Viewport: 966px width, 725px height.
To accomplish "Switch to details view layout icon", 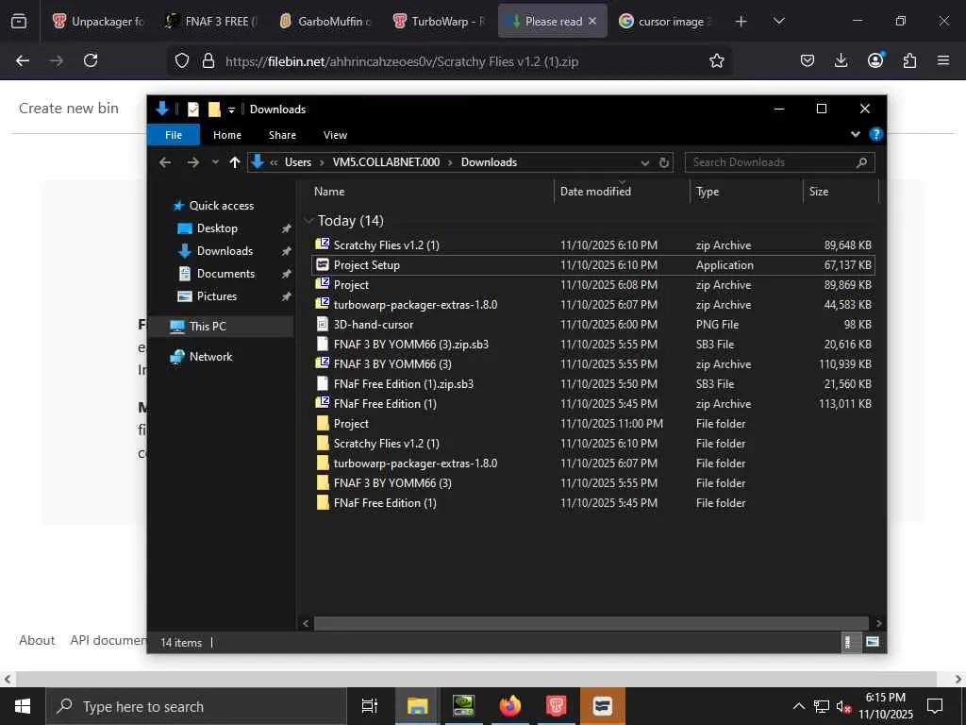I will coord(850,642).
